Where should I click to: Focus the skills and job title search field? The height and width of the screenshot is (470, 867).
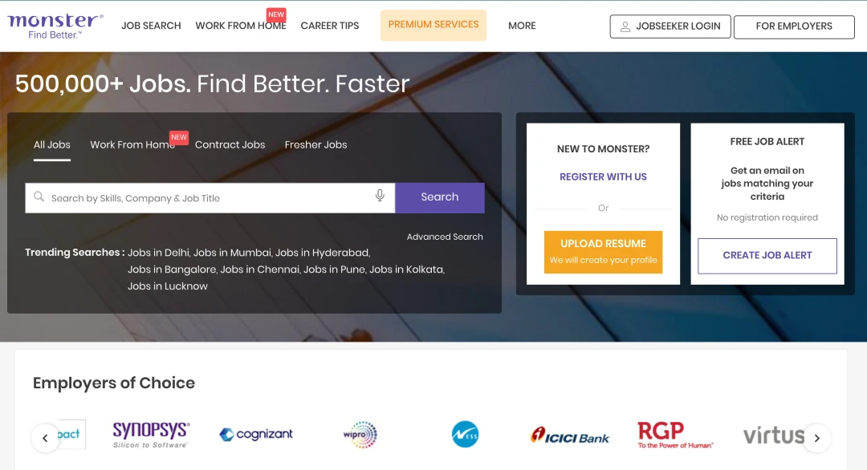(209, 198)
